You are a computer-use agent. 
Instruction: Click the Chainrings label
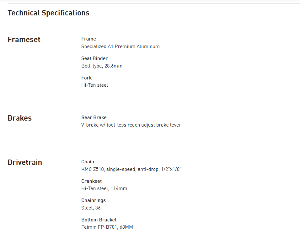click(x=93, y=200)
